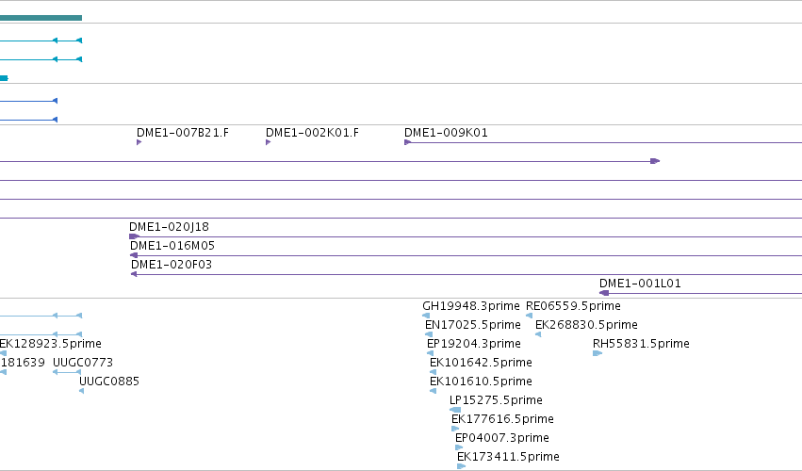The width and height of the screenshot is (802, 471).
Task: Click the UUGC0773 feature label
Action: point(83,363)
